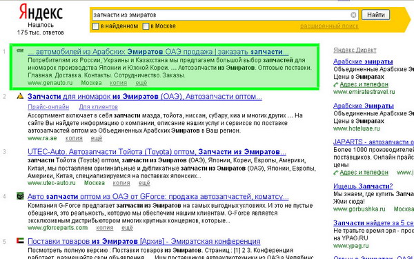Screen dimensions: 414x259
Task: Open genauto.ru cached 'копия' link
Action: [x=118, y=83]
